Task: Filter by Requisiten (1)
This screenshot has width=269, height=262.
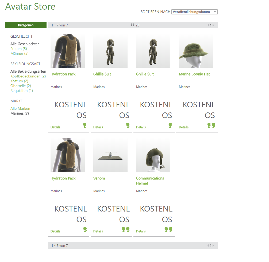Action: (x=22, y=91)
